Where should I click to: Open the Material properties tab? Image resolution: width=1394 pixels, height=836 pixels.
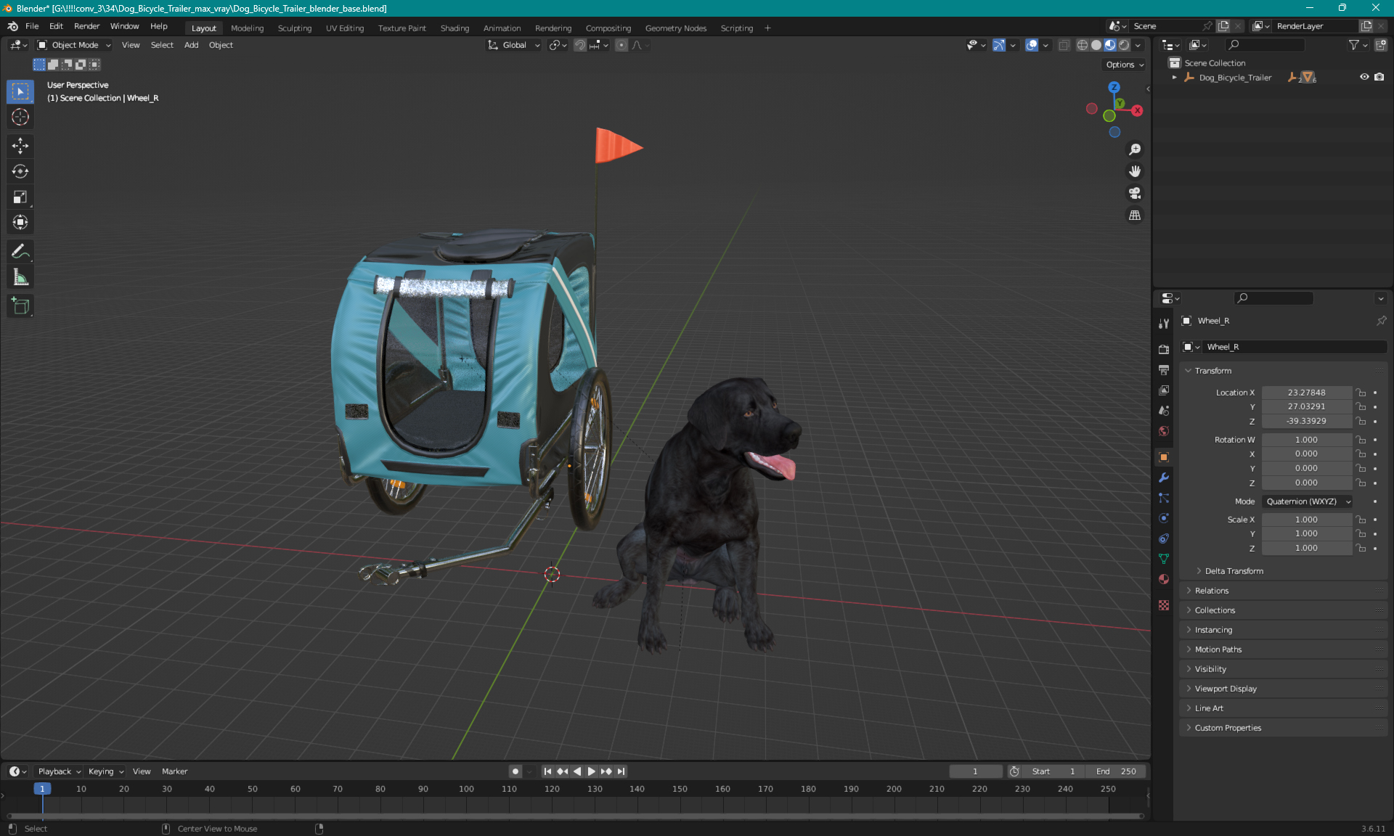click(1164, 579)
